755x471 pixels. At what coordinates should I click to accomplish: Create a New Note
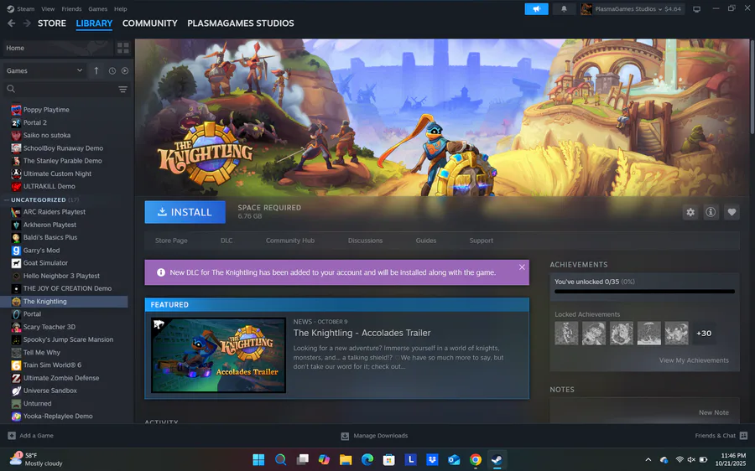(714, 412)
